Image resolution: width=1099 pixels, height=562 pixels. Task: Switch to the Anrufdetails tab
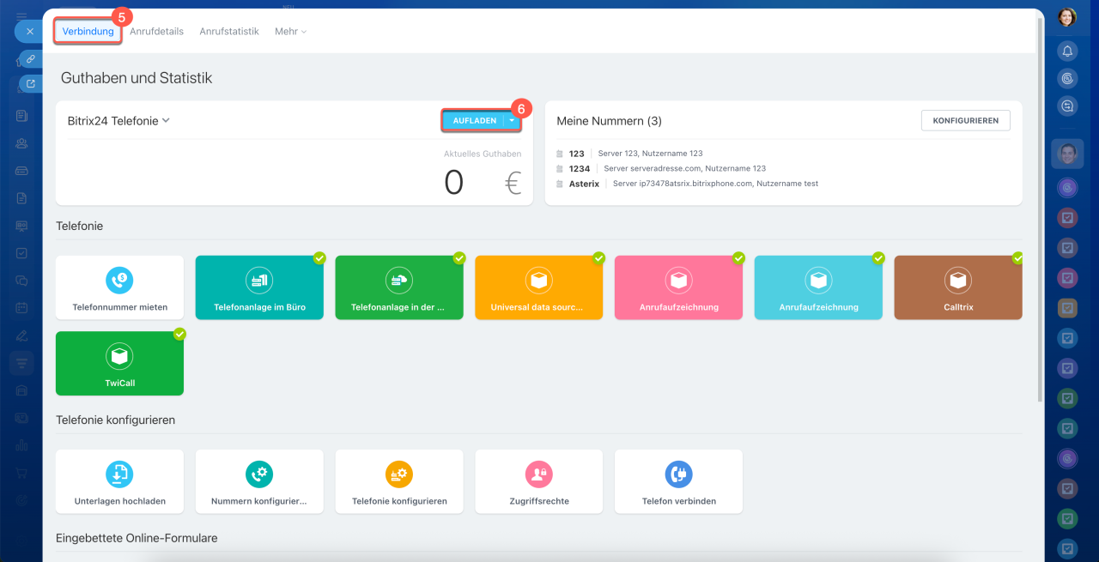156,31
